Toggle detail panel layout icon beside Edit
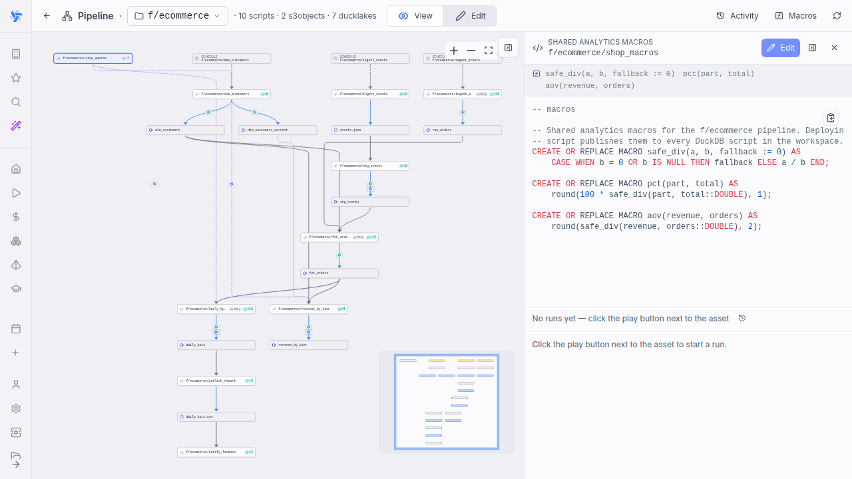 (812, 48)
